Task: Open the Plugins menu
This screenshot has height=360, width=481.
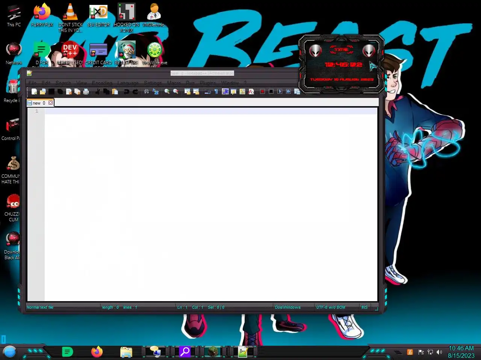Action: click(208, 83)
